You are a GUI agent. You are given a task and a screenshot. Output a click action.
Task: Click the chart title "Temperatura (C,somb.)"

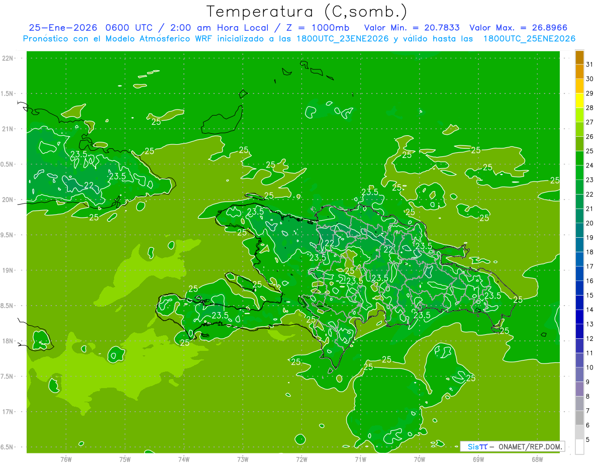307,11
